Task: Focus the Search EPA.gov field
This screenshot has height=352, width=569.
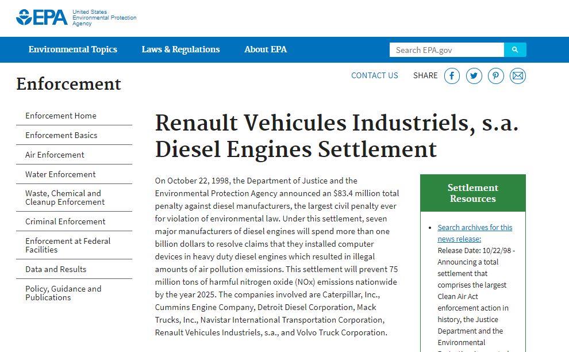Action: click(447, 50)
